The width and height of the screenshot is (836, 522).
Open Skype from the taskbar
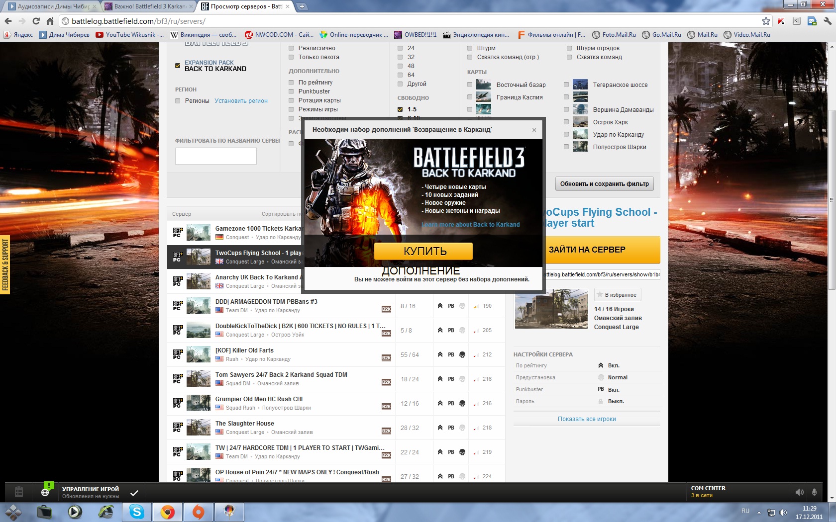[137, 512]
